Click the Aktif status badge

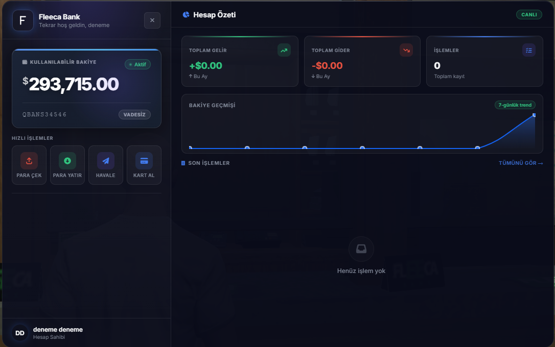(x=137, y=64)
